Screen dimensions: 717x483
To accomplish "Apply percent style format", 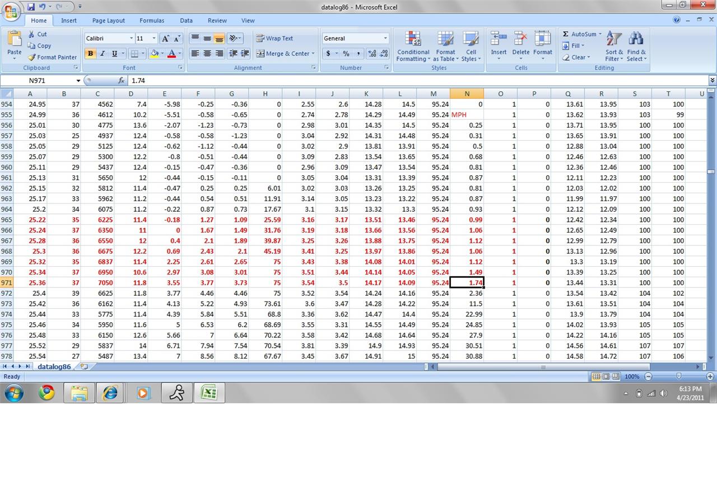I will point(346,54).
